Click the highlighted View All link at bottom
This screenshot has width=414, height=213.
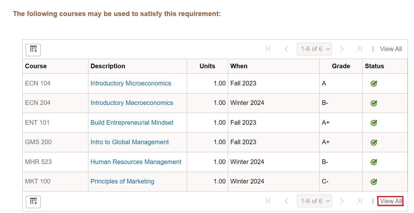click(390, 201)
